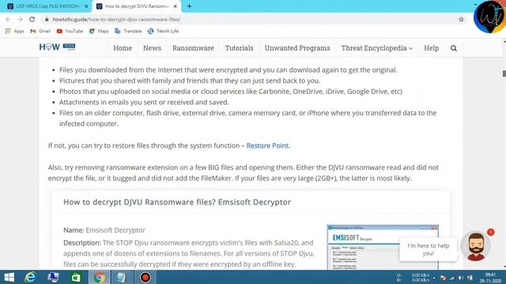This screenshot has width=506, height=284.
Task: Reload the page with refresh icon
Action: 32,19
